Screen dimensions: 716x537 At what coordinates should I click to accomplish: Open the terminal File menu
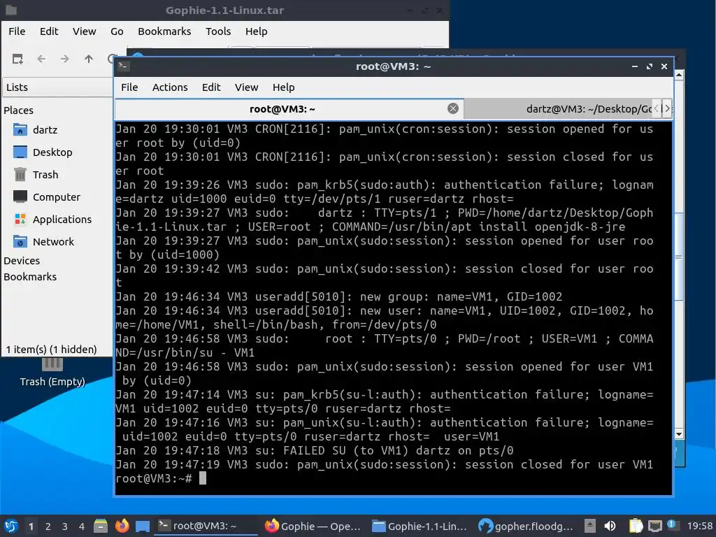pos(129,87)
